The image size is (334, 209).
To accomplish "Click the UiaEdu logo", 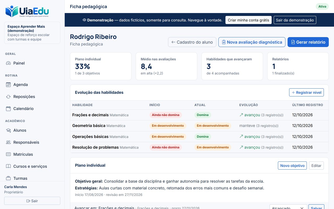I will point(27,11).
